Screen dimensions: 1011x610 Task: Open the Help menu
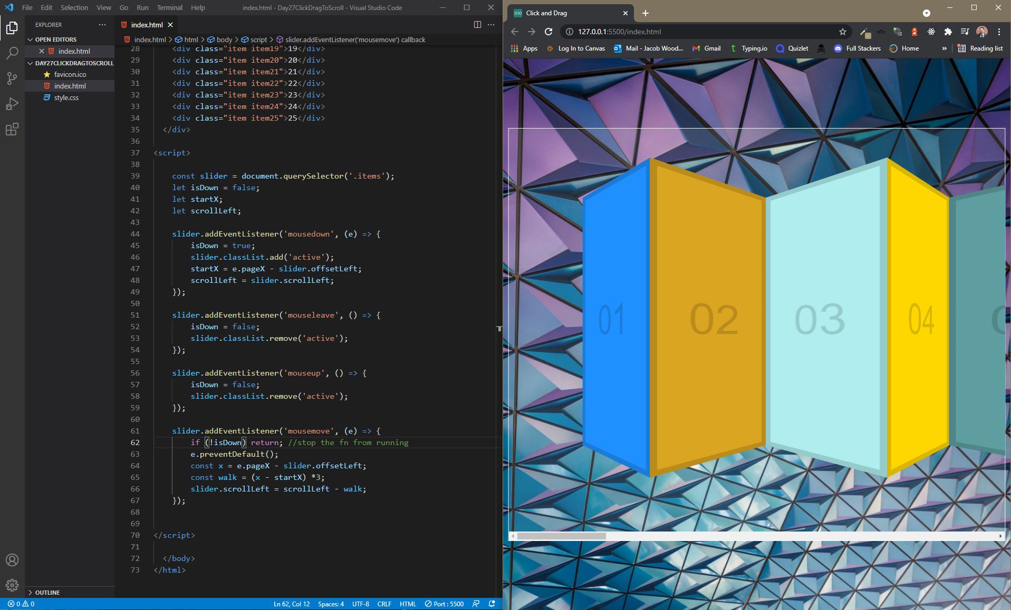click(x=198, y=7)
